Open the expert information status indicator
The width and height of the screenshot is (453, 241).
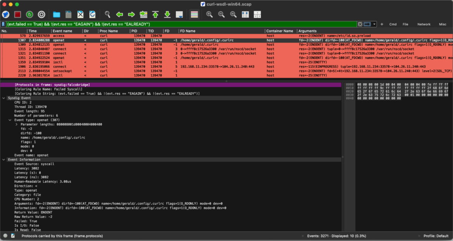(5, 236)
